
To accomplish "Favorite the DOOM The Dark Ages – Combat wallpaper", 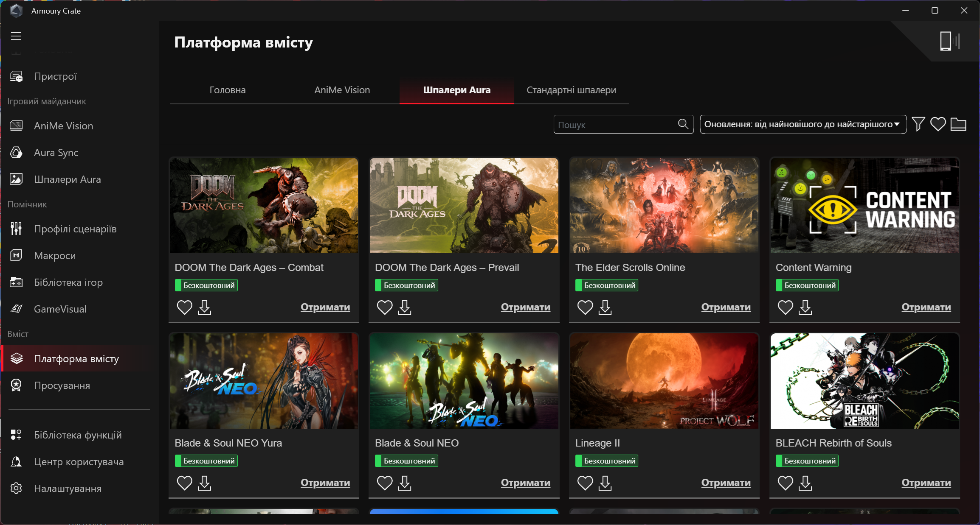I will 184,307.
